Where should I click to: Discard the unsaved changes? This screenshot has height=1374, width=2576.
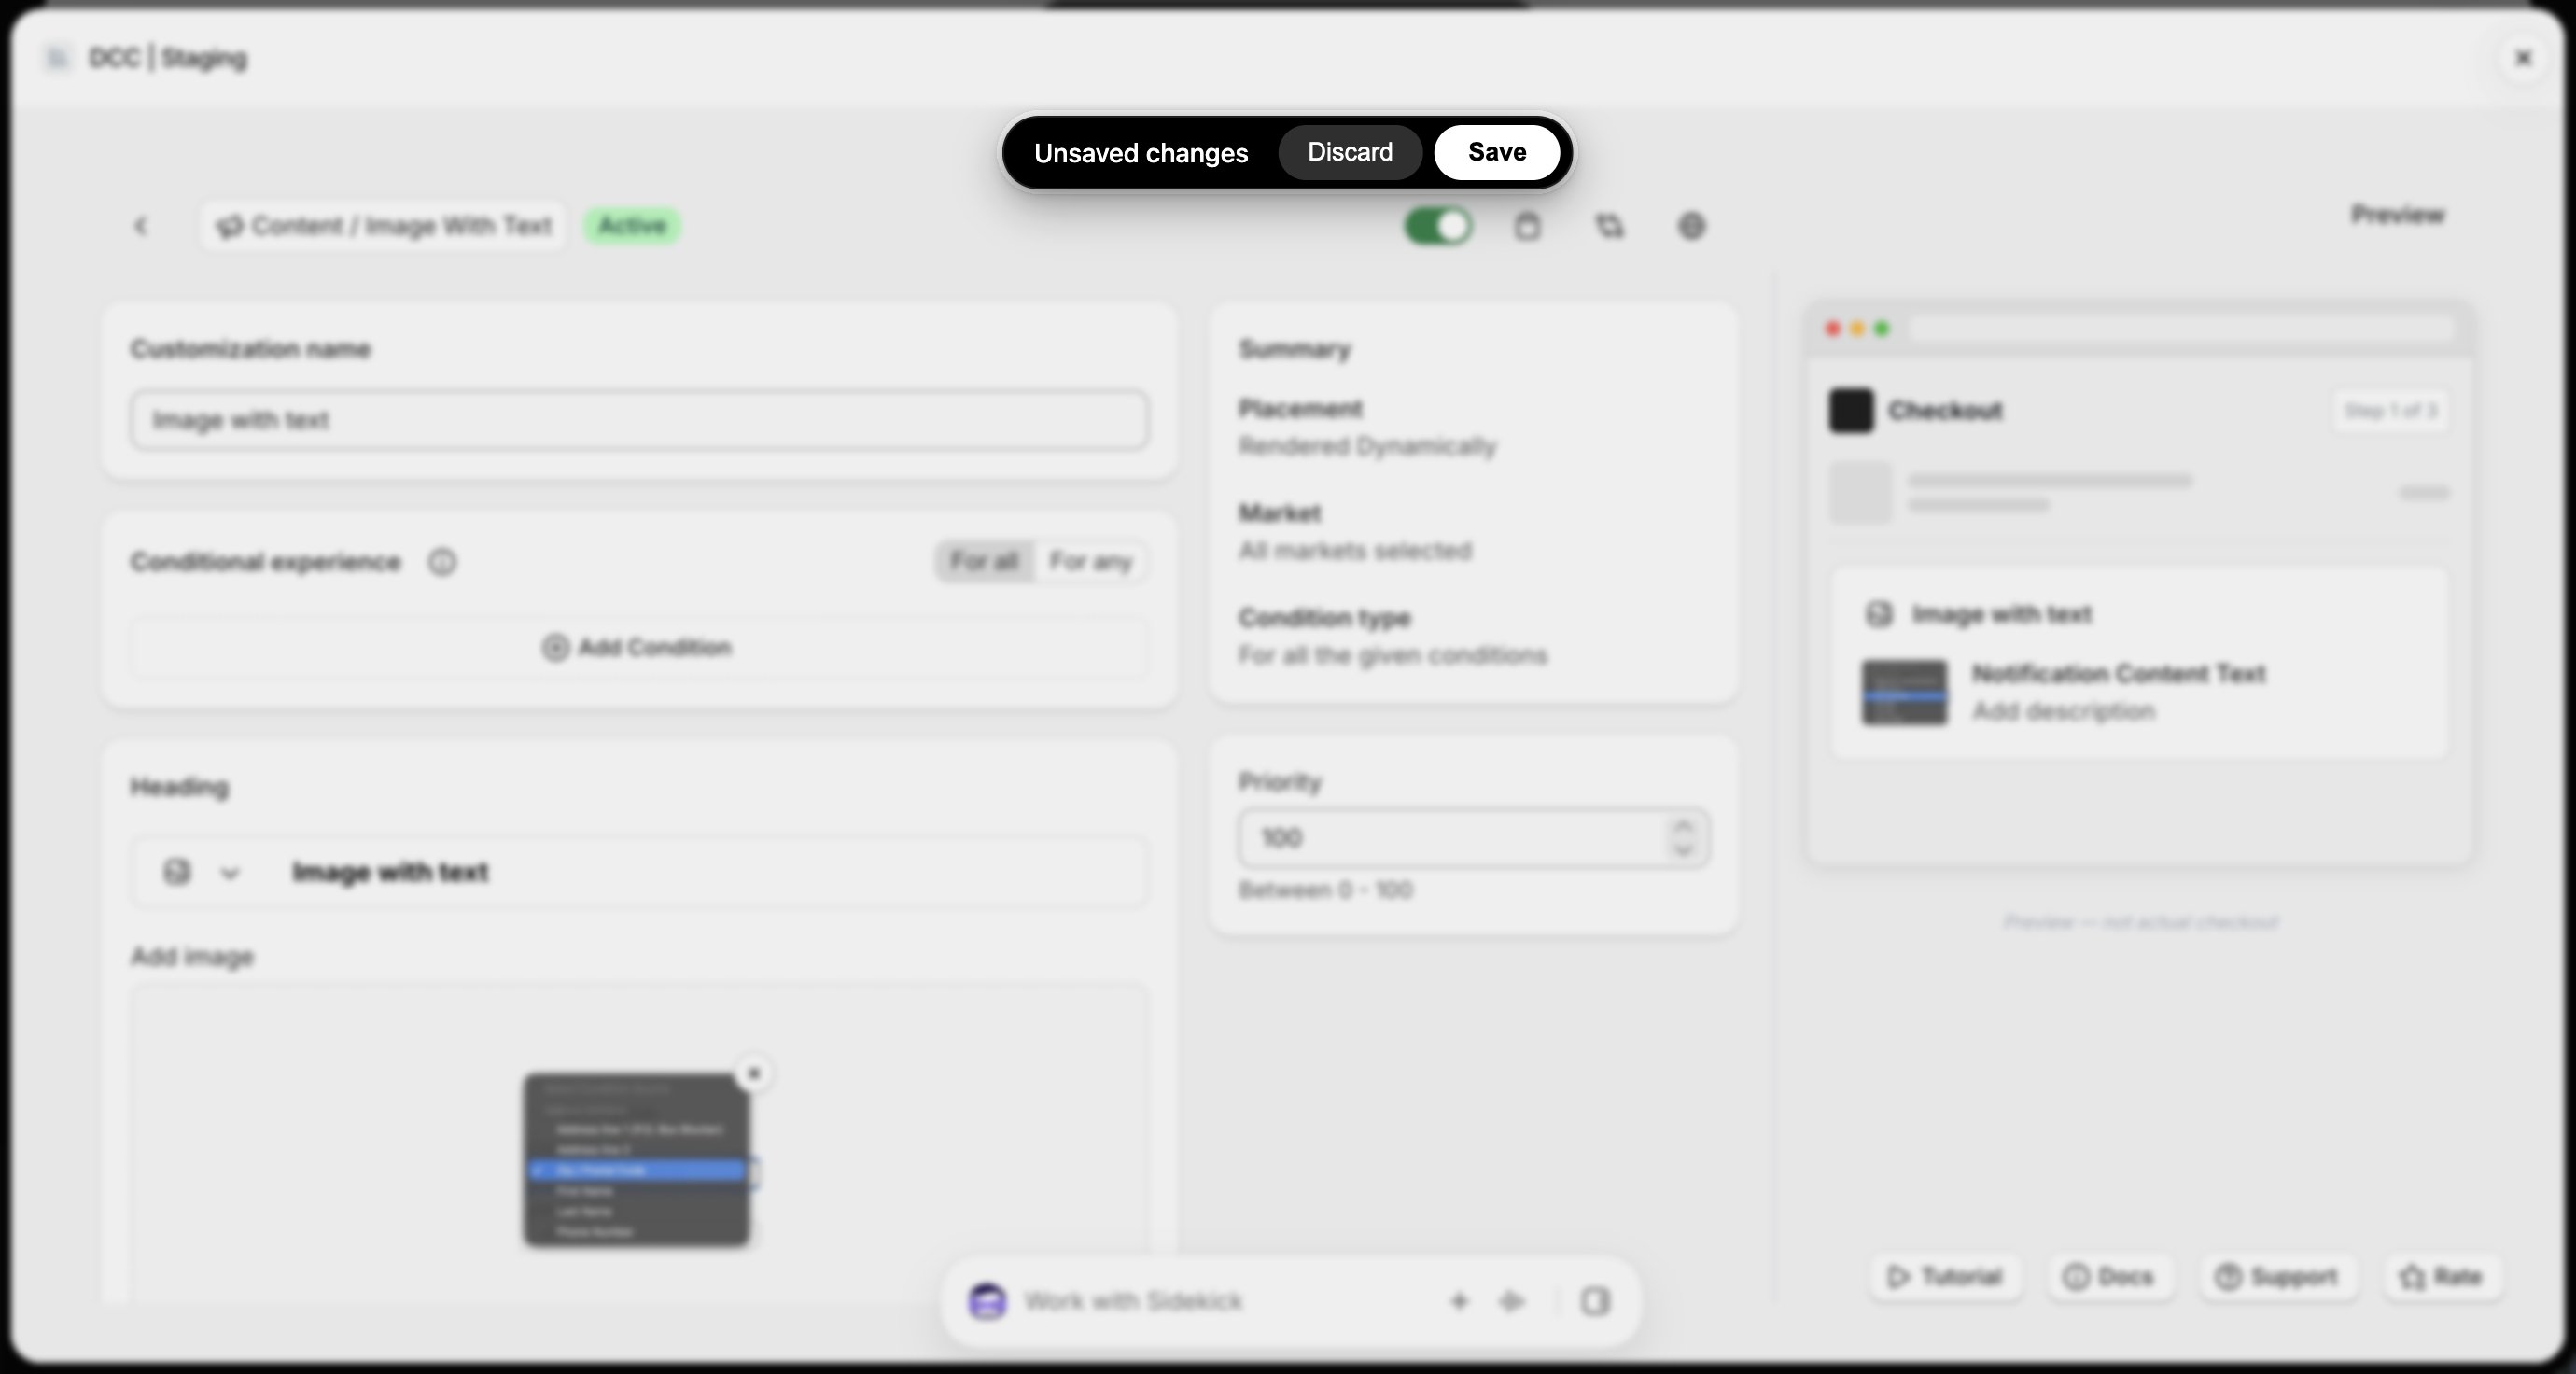click(x=1350, y=152)
